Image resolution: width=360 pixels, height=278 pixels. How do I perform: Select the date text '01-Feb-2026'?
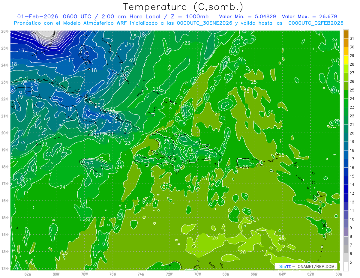tap(38, 16)
